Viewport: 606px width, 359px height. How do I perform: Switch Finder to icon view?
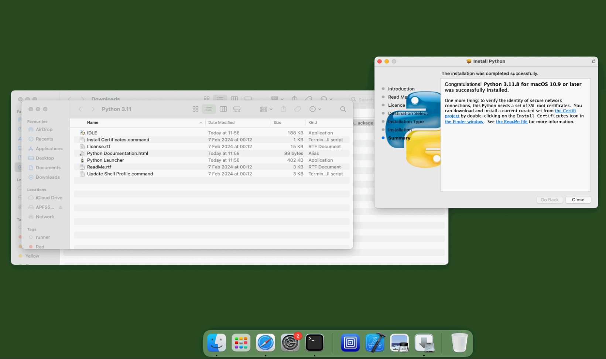click(x=195, y=109)
